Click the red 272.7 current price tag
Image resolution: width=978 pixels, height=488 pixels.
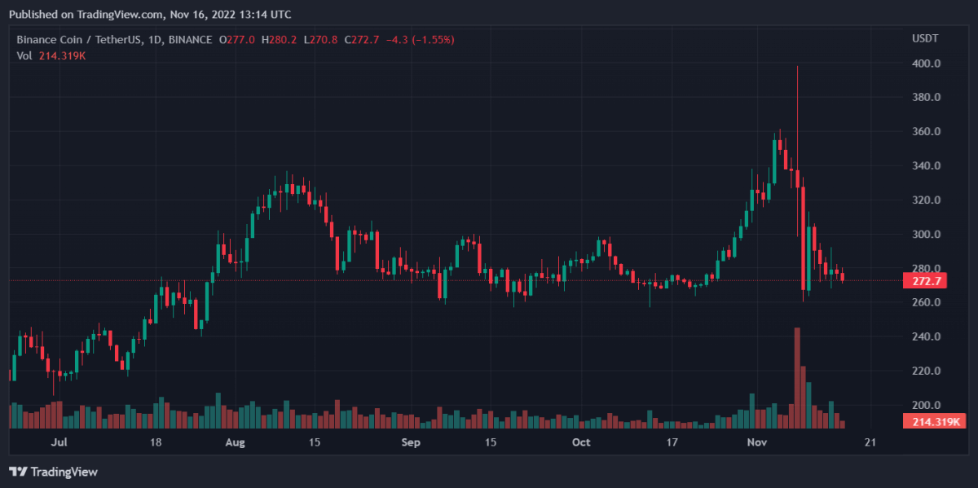click(x=928, y=281)
